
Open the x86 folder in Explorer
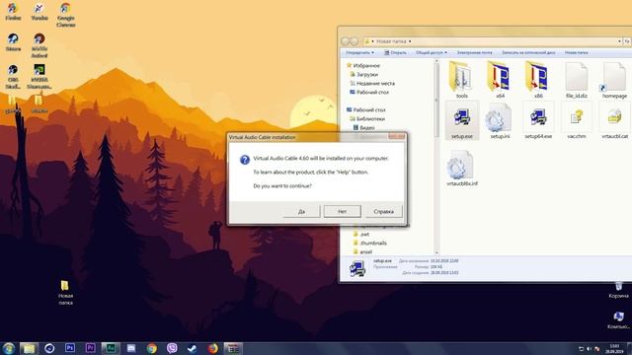(x=538, y=80)
